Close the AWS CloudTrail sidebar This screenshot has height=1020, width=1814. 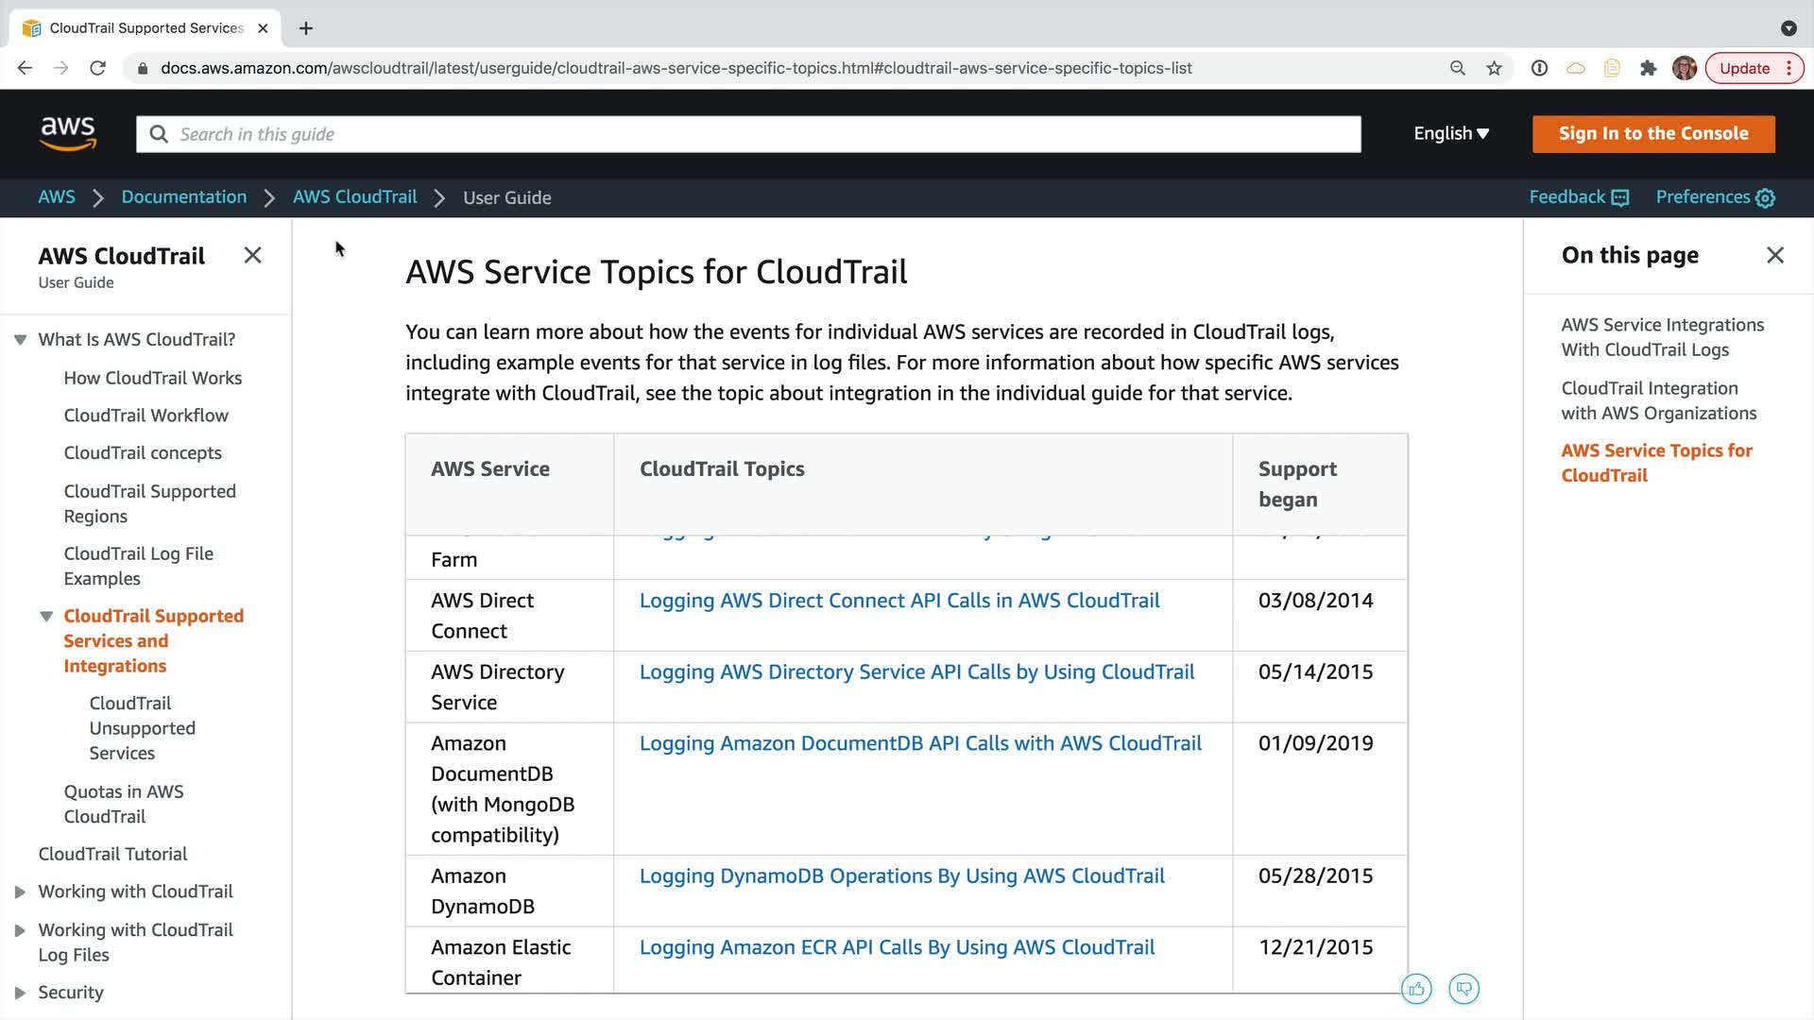tap(252, 255)
